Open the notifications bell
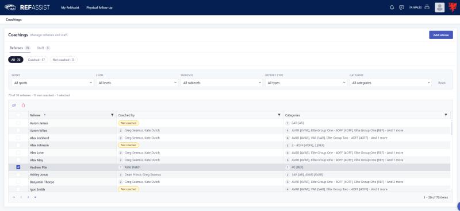Image resolution: width=460 pixels, height=211 pixels. point(392,7)
